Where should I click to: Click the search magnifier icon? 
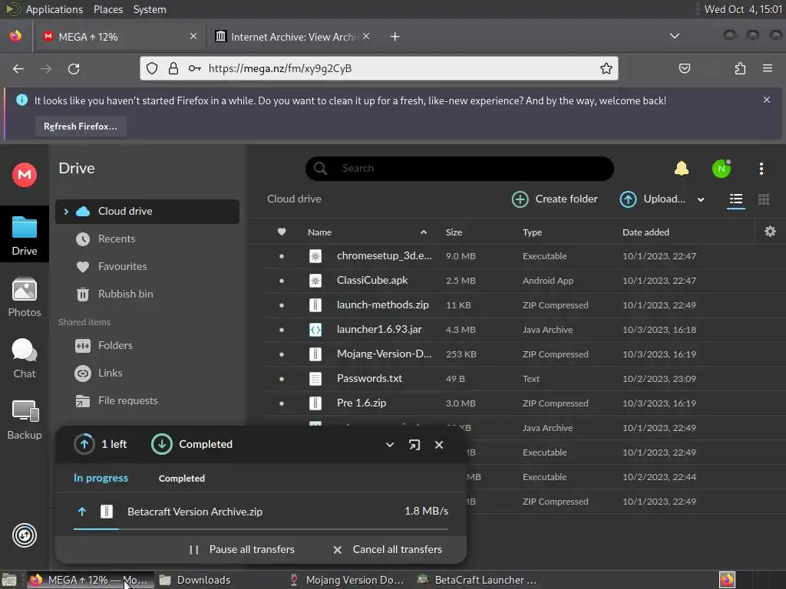[321, 168]
